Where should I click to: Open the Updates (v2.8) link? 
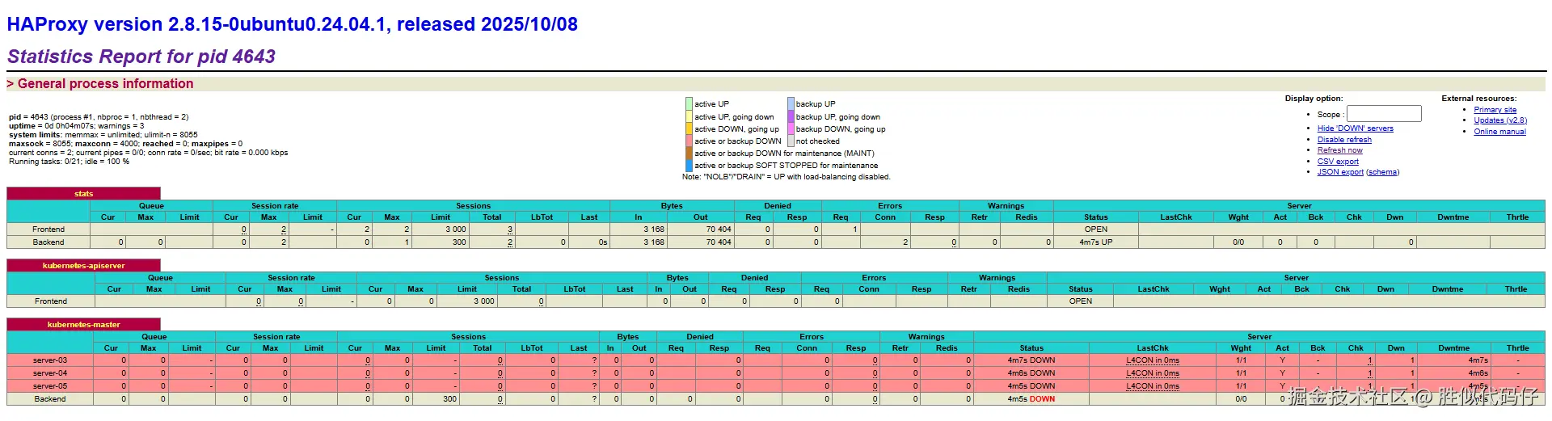click(1500, 120)
